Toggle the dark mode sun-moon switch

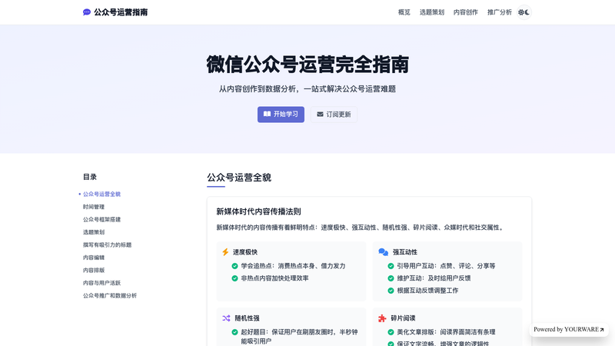tap(524, 12)
